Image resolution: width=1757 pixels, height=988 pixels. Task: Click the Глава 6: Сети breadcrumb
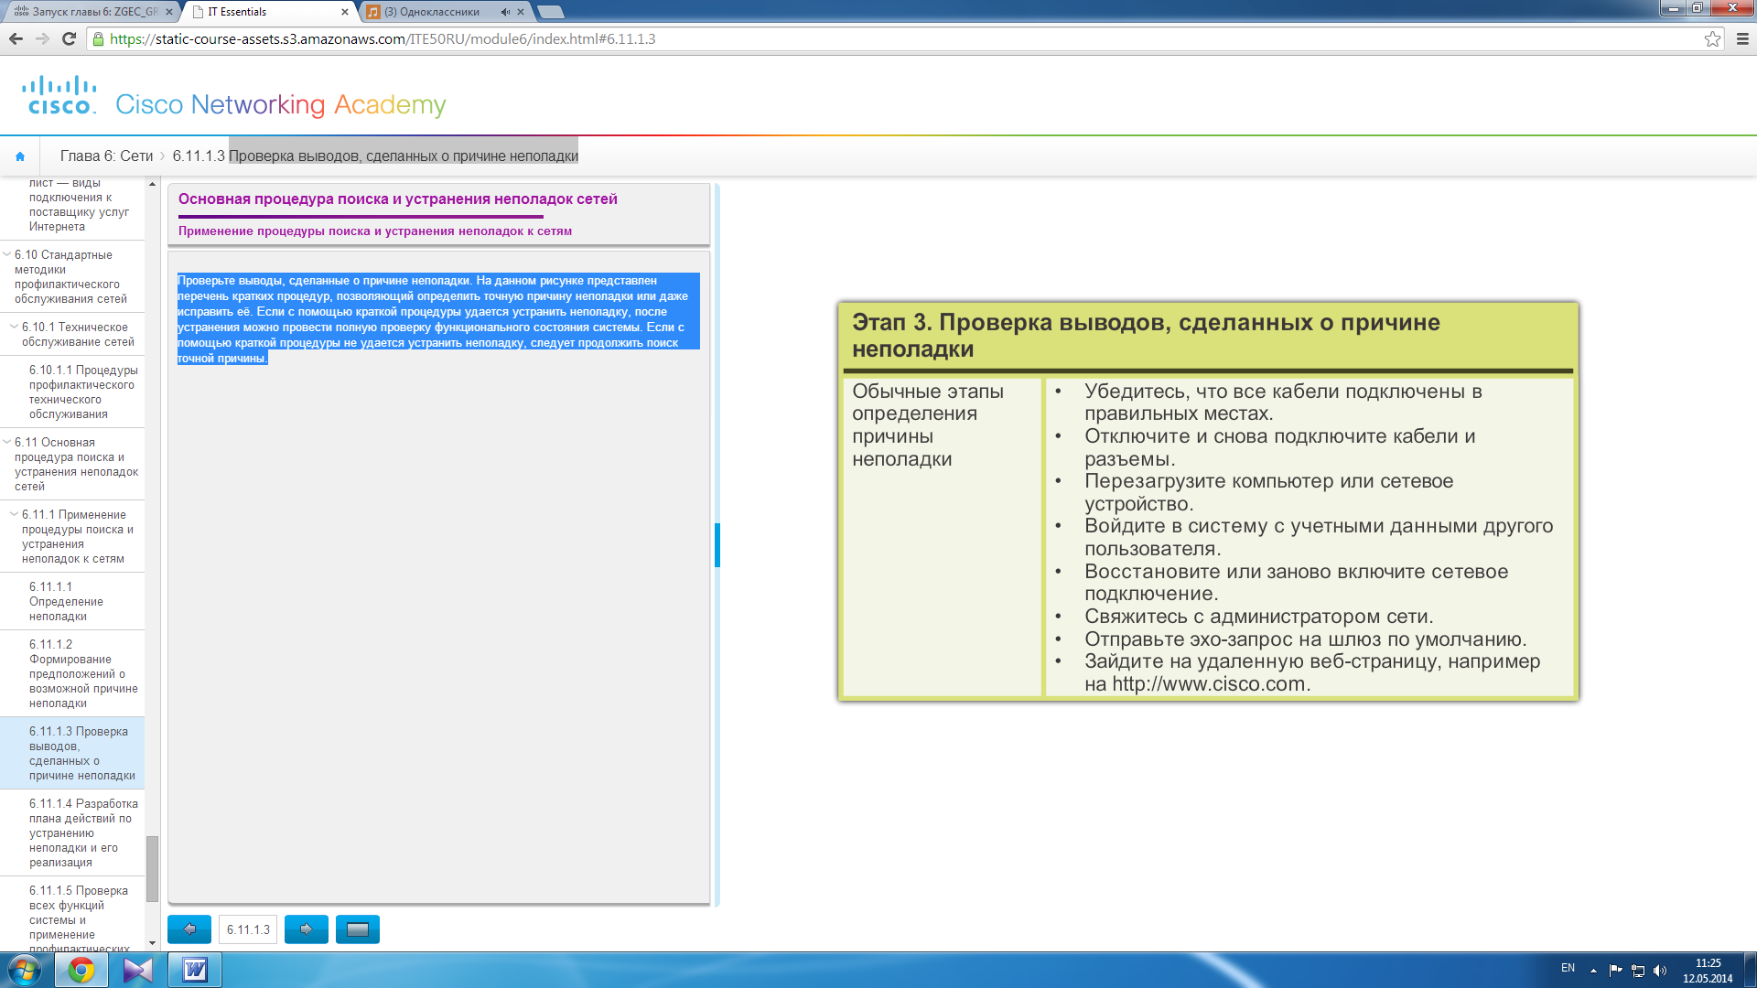[106, 156]
